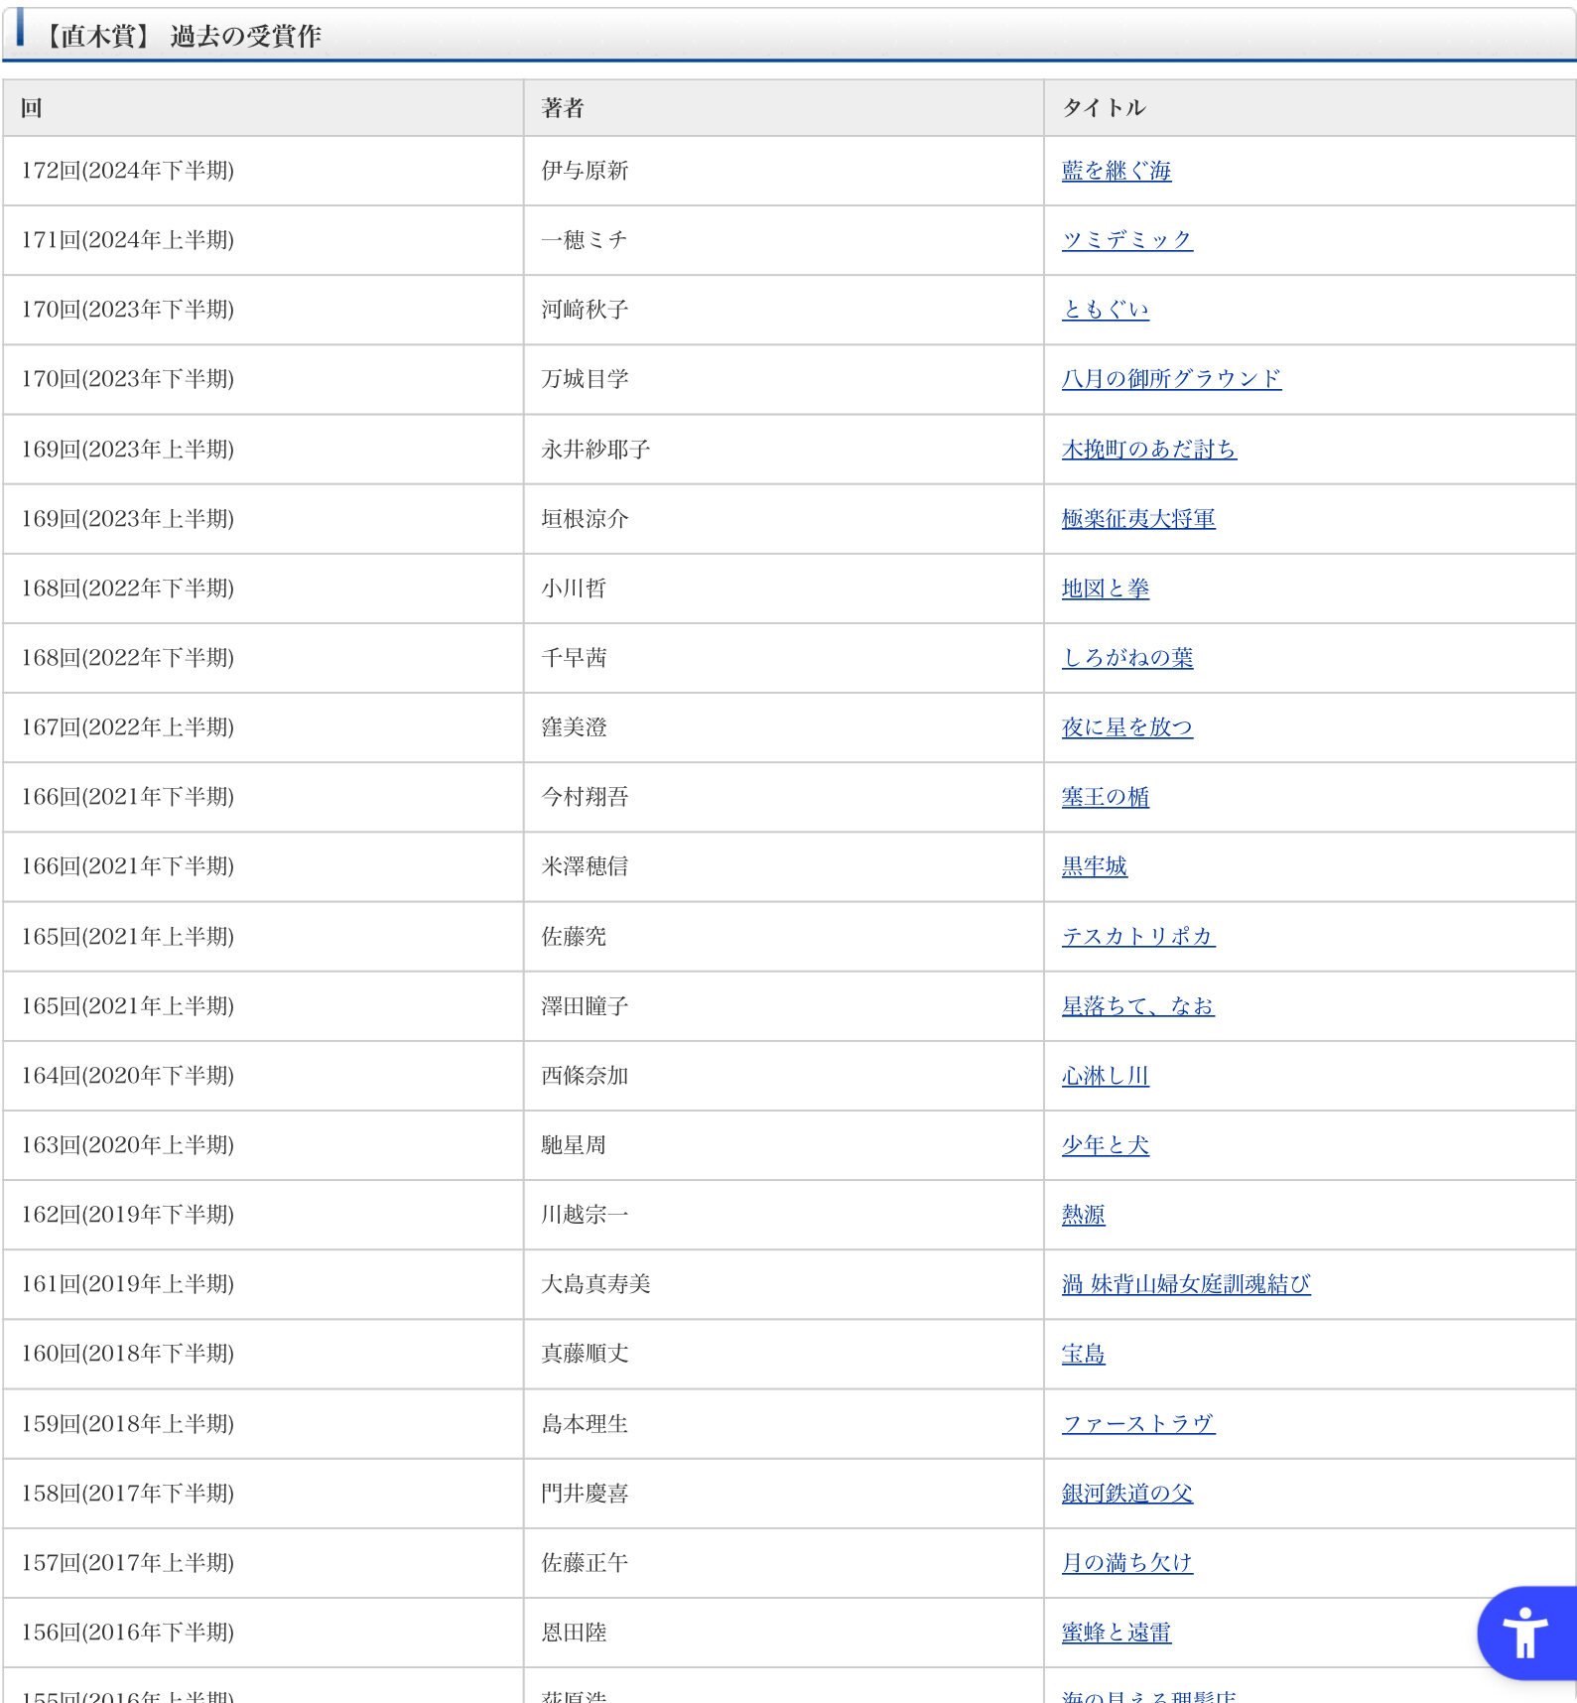Select the cell 159回(2018年上半期)

point(263,1424)
